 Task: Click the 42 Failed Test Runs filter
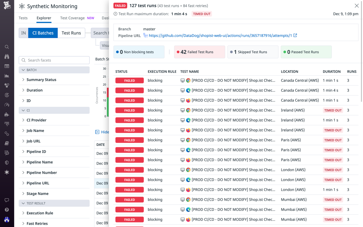[x=199, y=52]
